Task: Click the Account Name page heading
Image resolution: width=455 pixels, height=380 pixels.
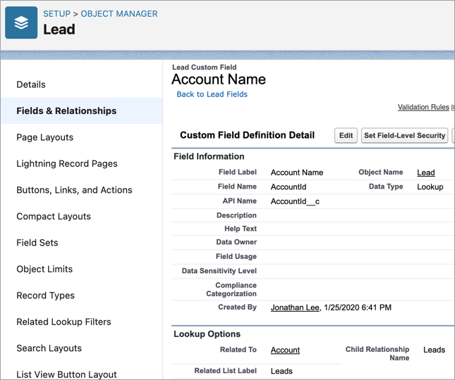Action: coord(219,80)
